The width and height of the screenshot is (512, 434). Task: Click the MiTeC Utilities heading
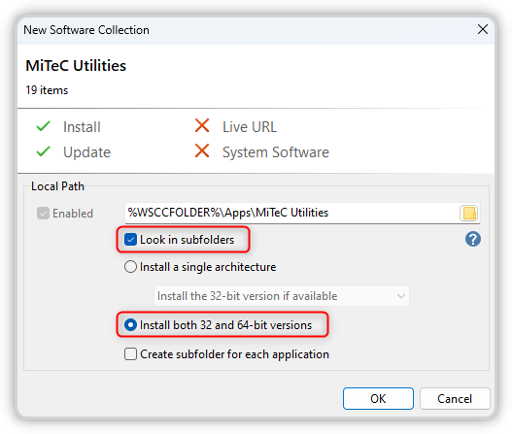[76, 66]
